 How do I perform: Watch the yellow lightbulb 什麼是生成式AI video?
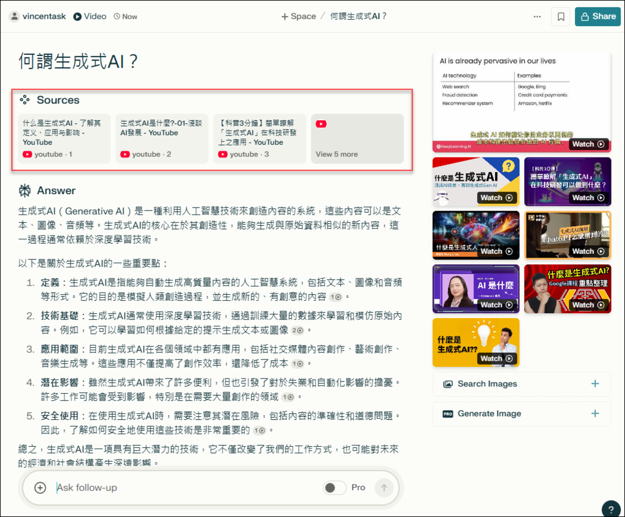(497, 359)
